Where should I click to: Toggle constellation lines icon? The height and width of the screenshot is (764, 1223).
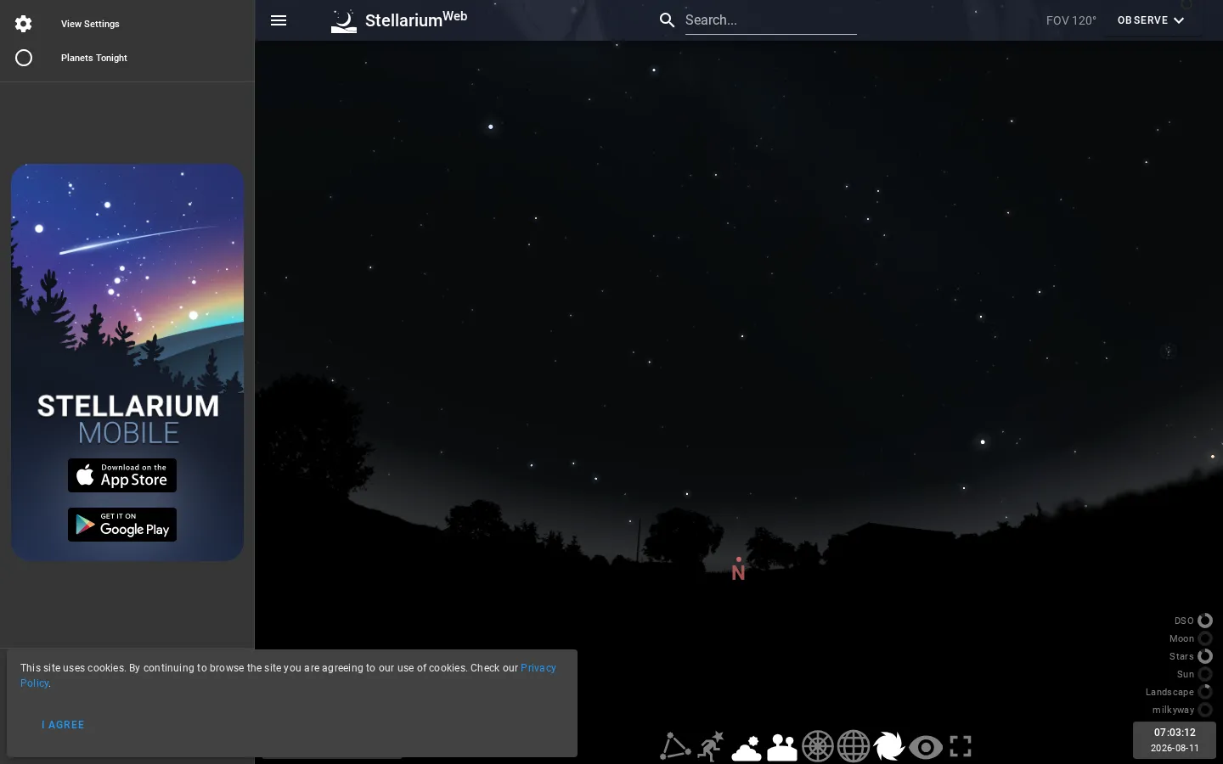[x=675, y=746]
